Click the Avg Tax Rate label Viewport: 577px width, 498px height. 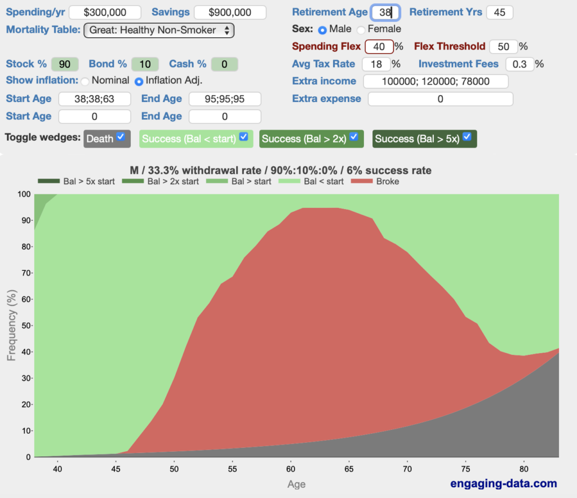pos(323,64)
